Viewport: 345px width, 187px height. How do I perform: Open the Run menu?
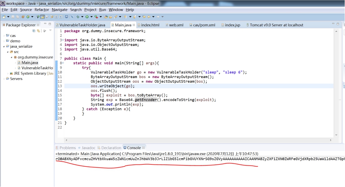pyautogui.click(x=102, y=10)
